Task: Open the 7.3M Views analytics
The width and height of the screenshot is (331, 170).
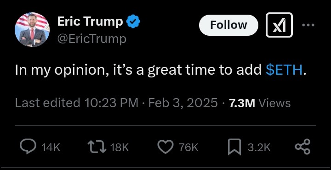Action: 260,103
